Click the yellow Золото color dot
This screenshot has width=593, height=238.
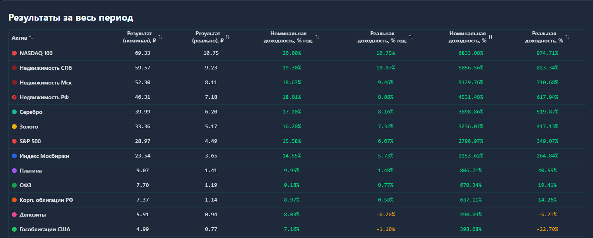pos(14,127)
